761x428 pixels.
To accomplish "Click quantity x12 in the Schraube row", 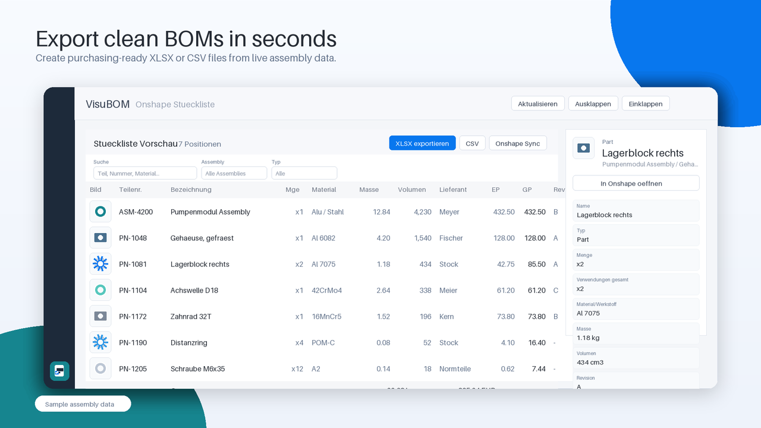I will 297,369.
